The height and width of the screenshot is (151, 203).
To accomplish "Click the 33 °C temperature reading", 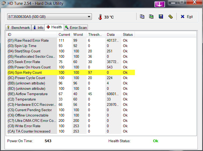I will pos(109,17).
